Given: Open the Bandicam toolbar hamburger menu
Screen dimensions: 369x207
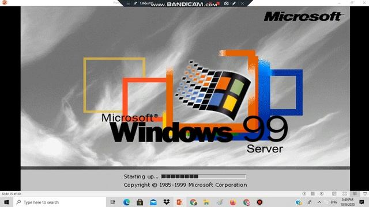Looking at the screenshot, I should (x=128, y=3).
